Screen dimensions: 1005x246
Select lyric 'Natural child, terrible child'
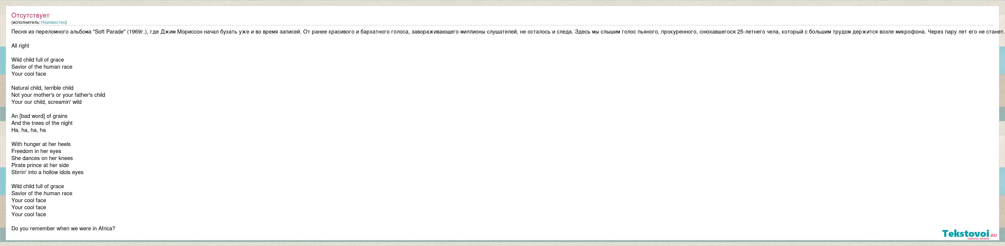43,88
